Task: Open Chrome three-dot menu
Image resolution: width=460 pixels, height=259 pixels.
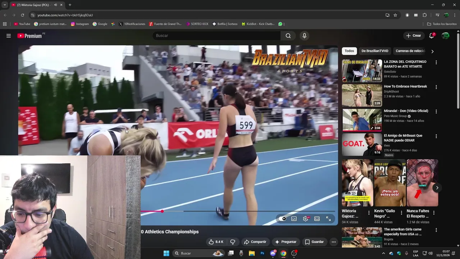Action: (x=455, y=15)
